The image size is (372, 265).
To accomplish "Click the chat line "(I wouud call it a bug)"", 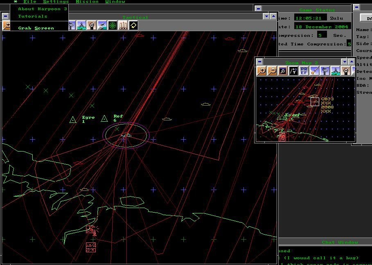I will 321,258.
